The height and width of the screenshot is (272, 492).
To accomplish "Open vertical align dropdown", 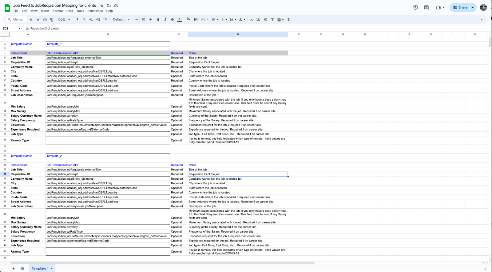I will [x=224, y=20].
